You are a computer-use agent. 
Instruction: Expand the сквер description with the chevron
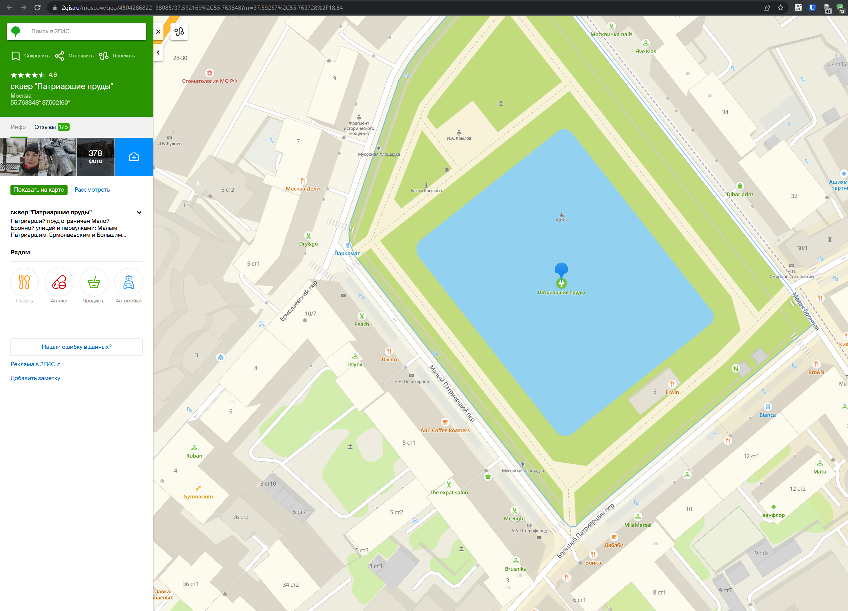139,212
